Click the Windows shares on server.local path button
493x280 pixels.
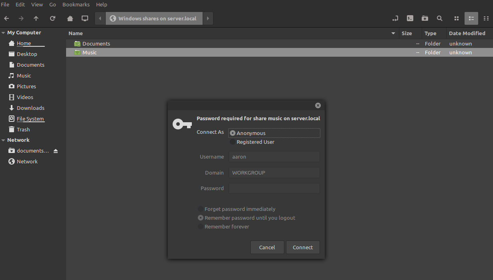point(154,18)
